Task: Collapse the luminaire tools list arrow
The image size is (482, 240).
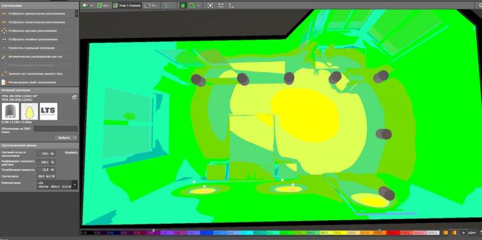Action: coord(77,13)
